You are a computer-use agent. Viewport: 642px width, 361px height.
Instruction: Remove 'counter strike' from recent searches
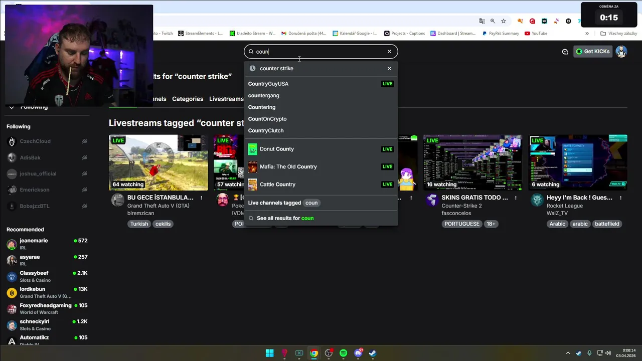coord(389,68)
